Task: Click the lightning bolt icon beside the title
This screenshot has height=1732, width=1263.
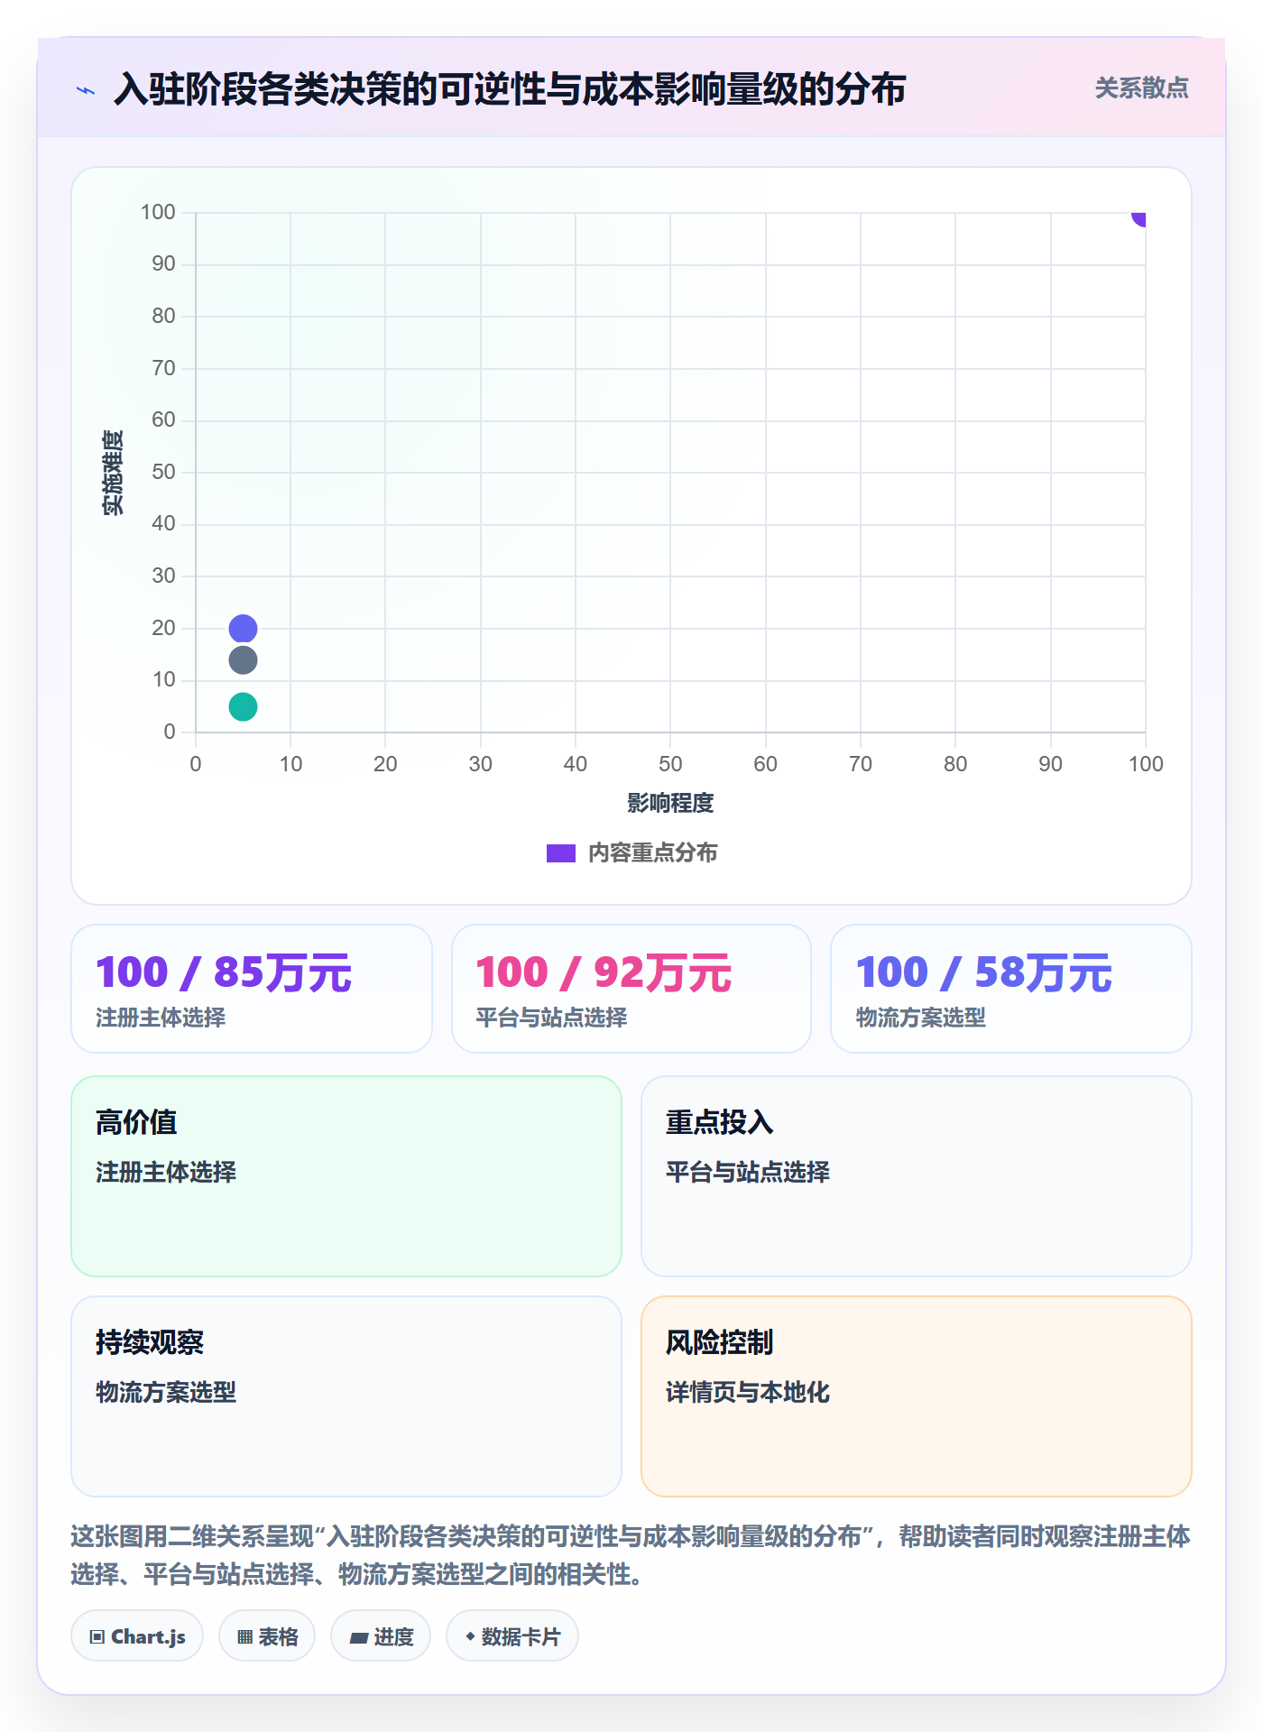Action: pyautogui.click(x=86, y=90)
